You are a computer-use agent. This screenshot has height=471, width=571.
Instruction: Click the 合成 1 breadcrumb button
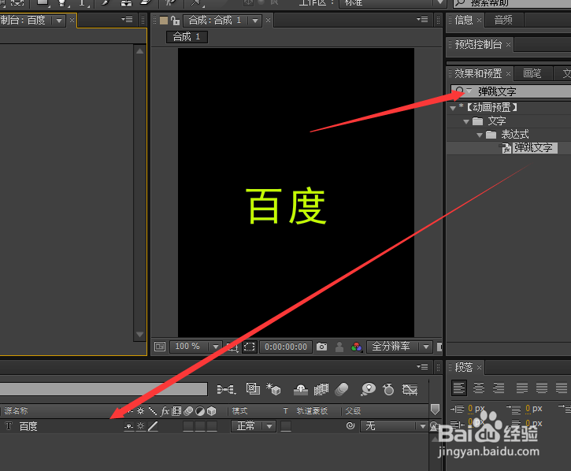click(x=187, y=37)
